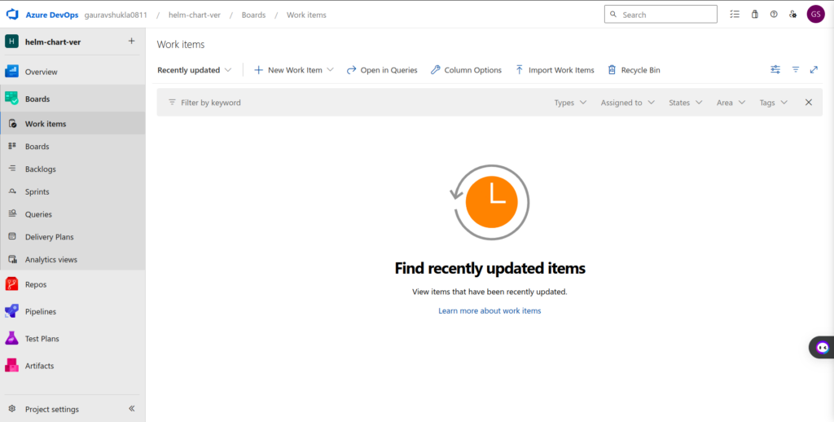Image resolution: width=834 pixels, height=422 pixels.
Task: Select Backlogs in the Boards menu
Action: click(40, 169)
